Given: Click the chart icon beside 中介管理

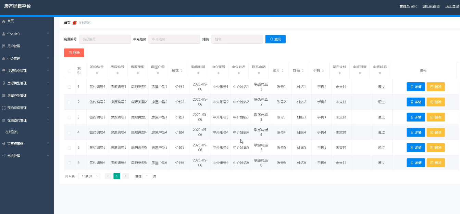Looking at the screenshot, I should click(4, 58).
